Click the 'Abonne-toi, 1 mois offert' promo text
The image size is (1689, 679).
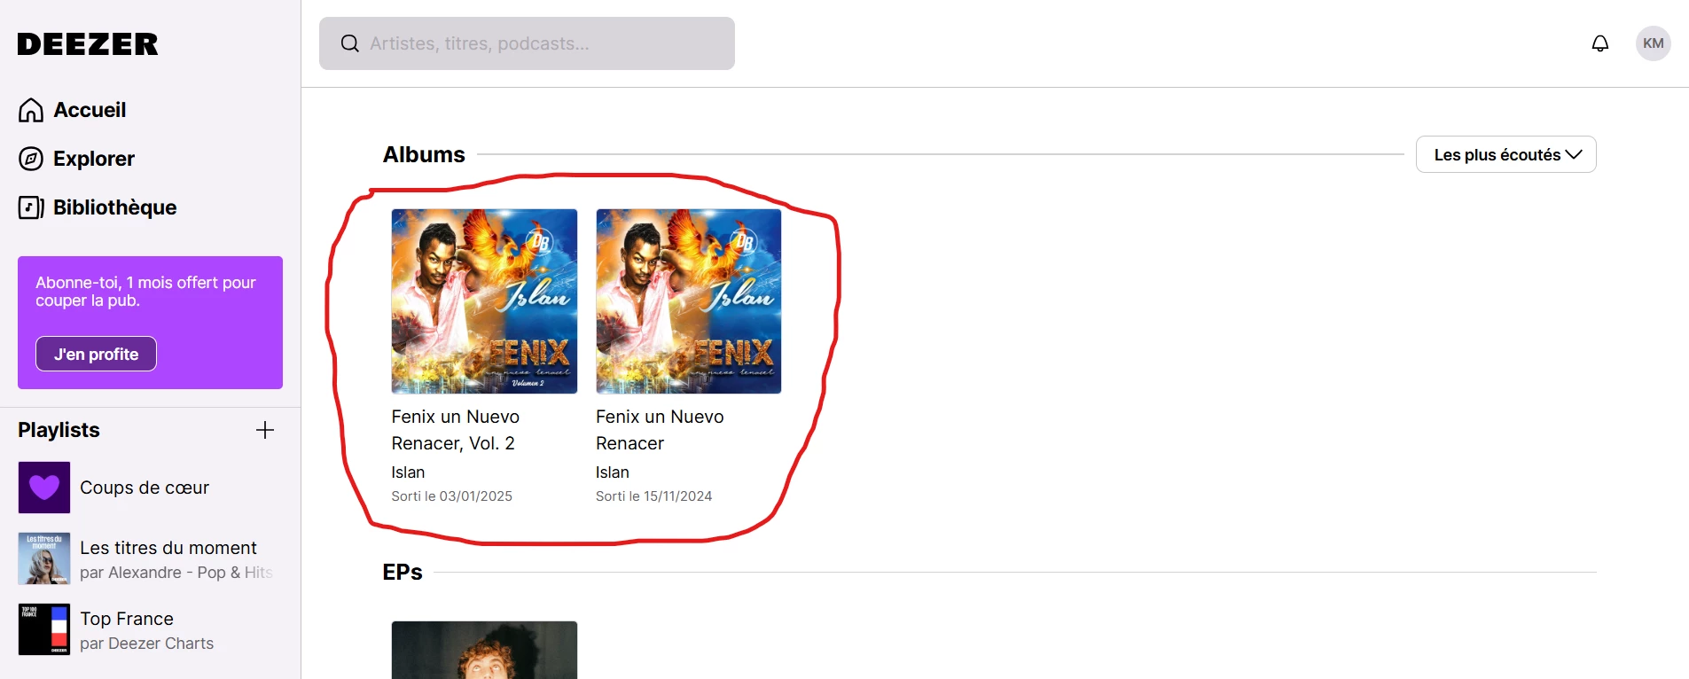tap(145, 292)
